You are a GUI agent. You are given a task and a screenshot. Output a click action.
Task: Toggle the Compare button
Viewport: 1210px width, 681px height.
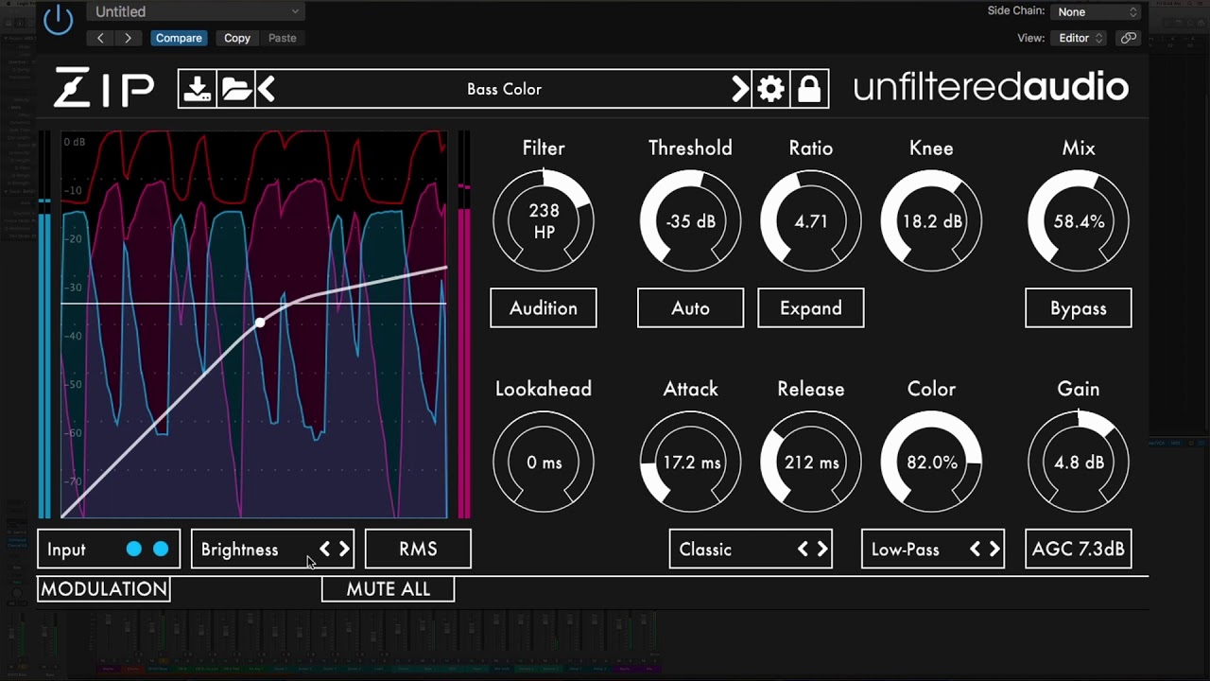pyautogui.click(x=179, y=38)
